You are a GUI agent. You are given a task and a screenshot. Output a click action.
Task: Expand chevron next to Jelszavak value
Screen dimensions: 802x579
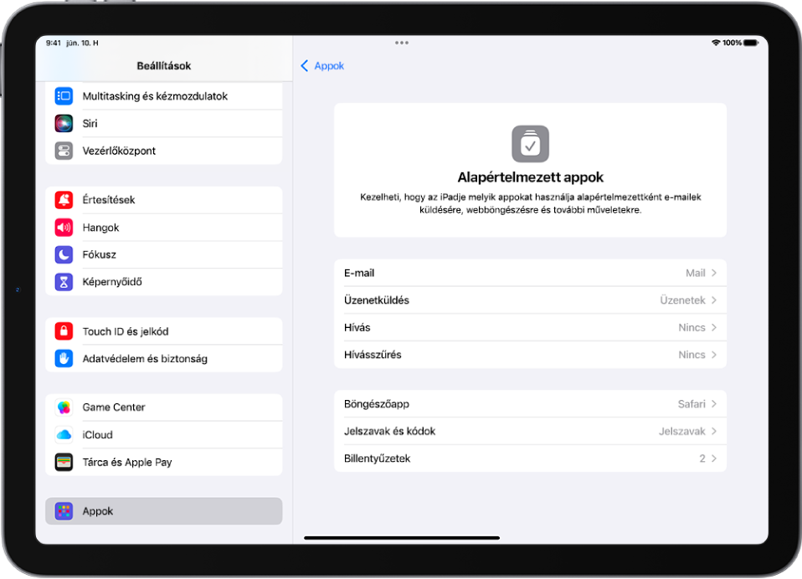click(x=714, y=431)
